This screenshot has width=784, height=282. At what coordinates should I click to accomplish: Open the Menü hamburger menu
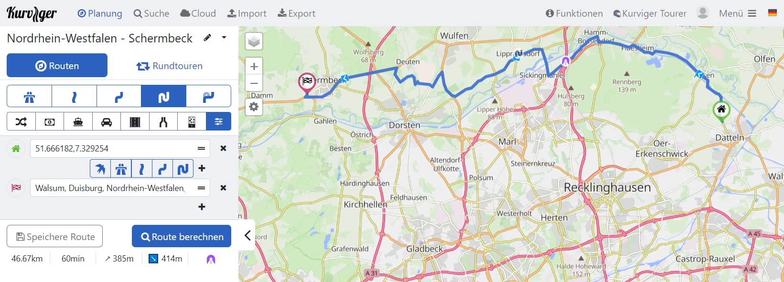coord(738,13)
